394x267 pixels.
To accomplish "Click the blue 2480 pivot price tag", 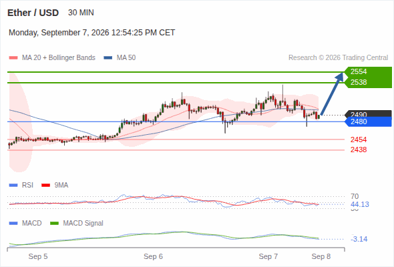I will point(368,122).
